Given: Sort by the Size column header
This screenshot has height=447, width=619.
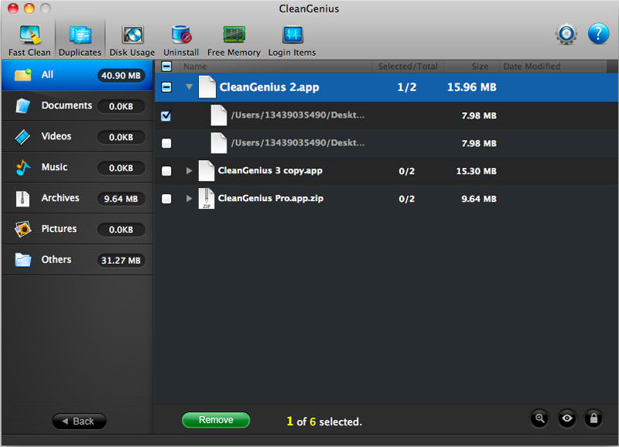Looking at the screenshot, I should 480,67.
